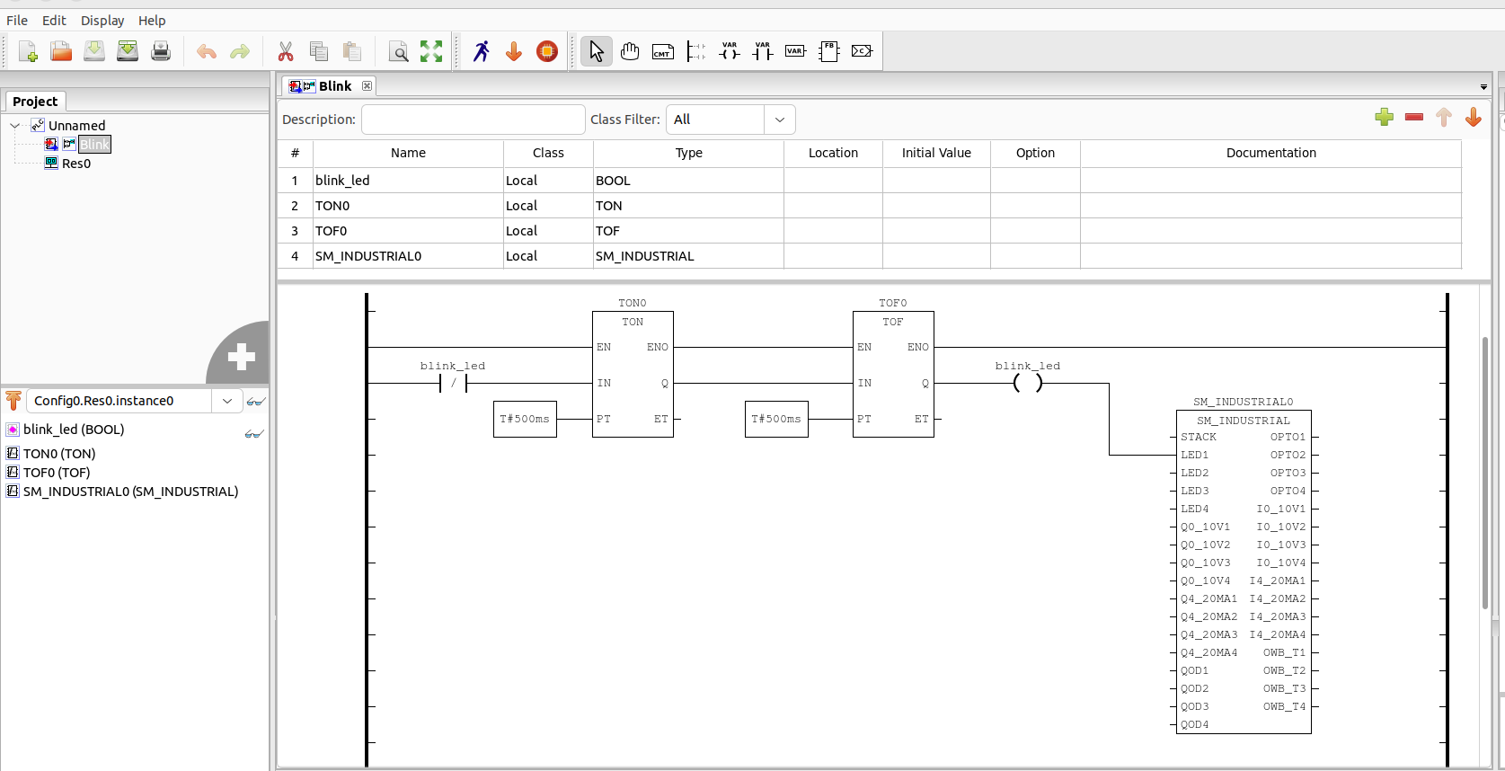Add a comment with CMT tool
This screenshot has width=1505, height=771.
[x=663, y=51]
